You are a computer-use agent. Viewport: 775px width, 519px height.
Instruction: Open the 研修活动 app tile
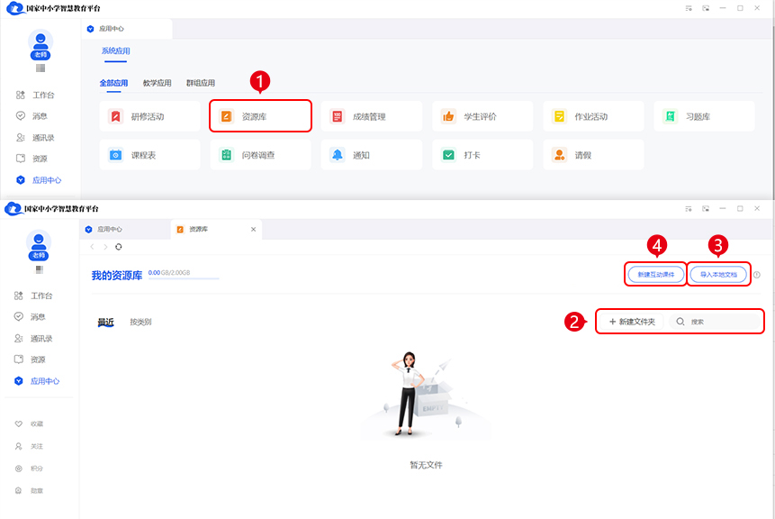[x=149, y=116]
